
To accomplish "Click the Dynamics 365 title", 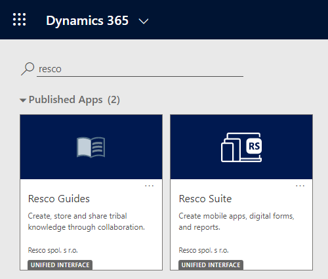I will [x=87, y=21].
